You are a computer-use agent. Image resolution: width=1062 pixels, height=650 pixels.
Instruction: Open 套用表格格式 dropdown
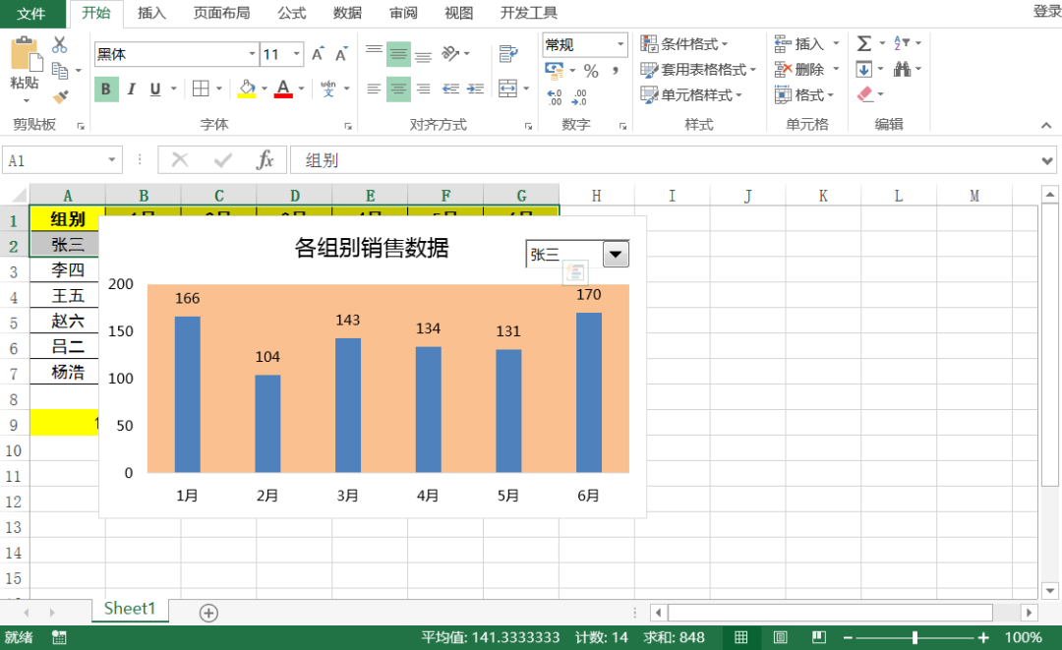pos(697,70)
